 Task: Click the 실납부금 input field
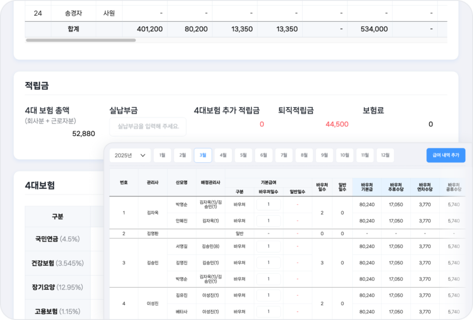click(x=148, y=126)
